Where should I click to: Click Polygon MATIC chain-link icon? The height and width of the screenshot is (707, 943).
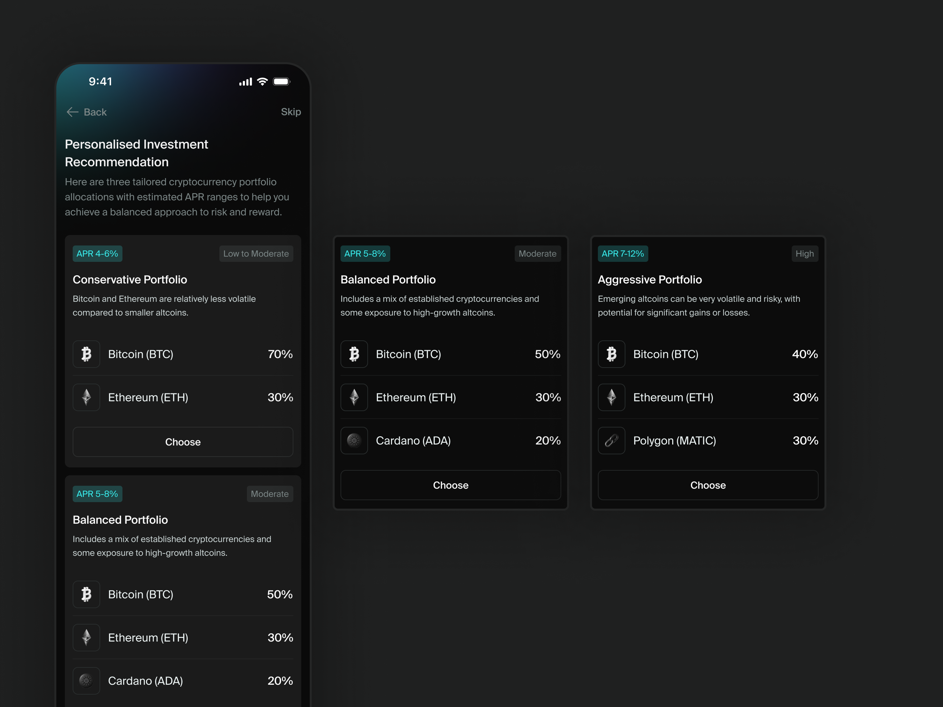(x=611, y=441)
